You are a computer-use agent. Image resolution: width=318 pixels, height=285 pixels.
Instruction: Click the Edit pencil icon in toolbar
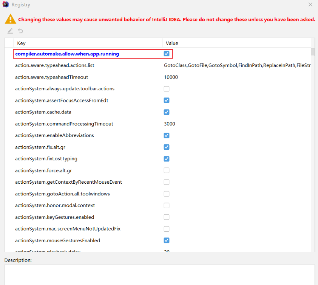tap(10, 31)
